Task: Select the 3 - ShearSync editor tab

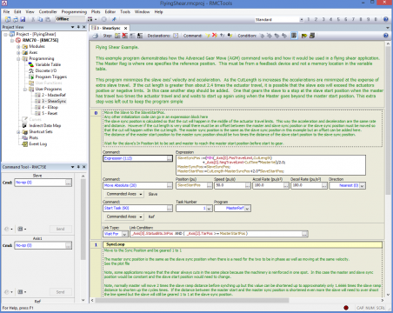Action: 110,28
